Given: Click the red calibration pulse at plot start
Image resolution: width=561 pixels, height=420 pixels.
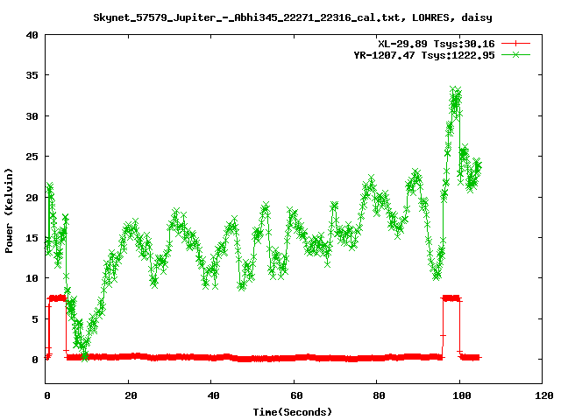Looking at the screenshot, I should (57, 298).
